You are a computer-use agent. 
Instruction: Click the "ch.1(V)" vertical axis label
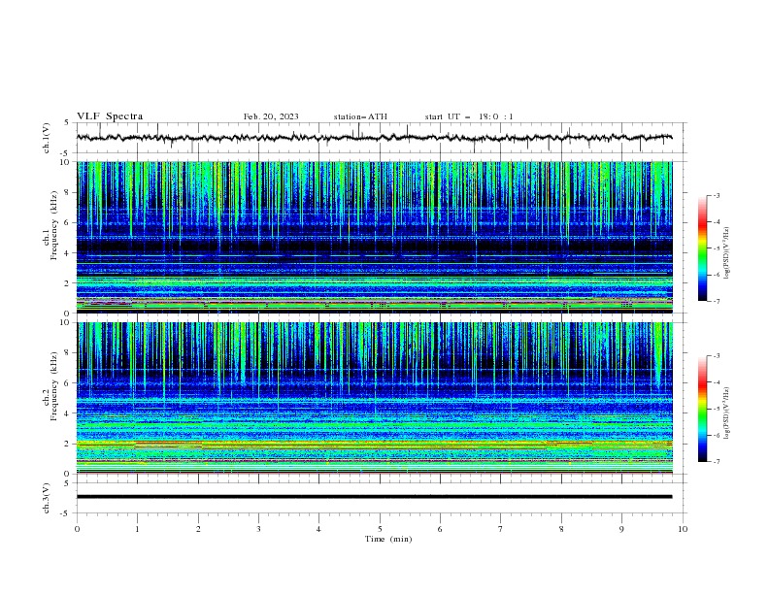pos(47,138)
